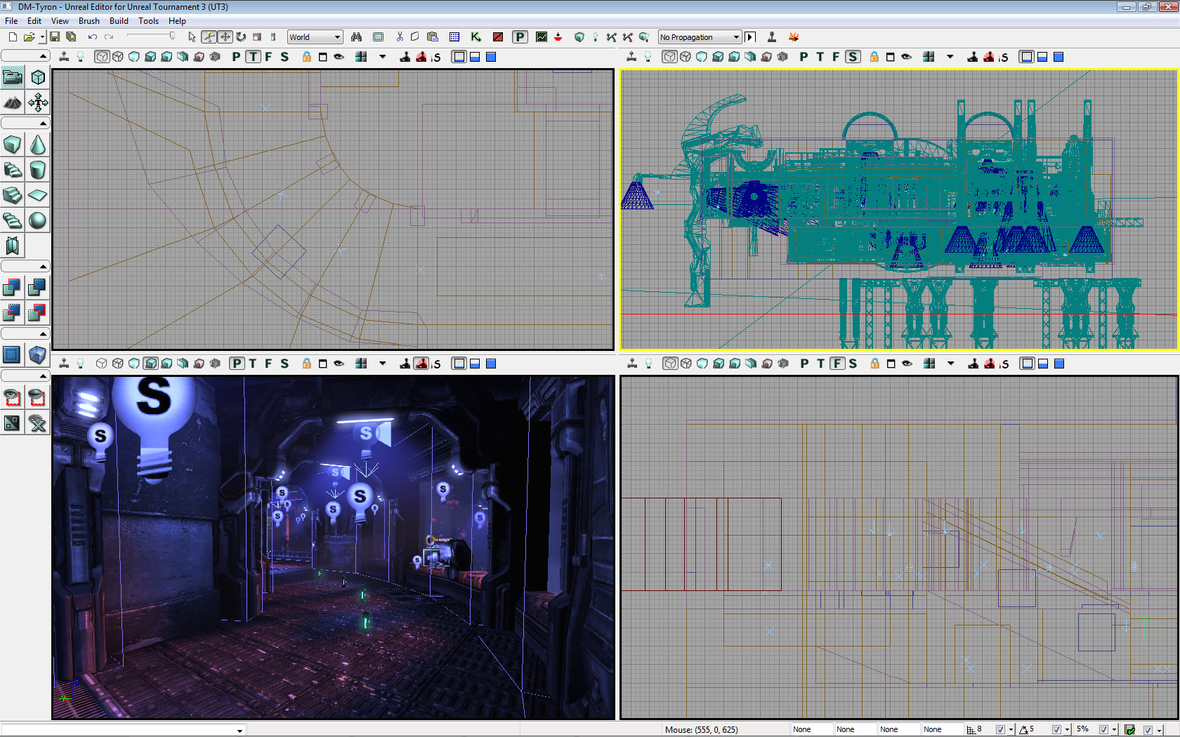Select the arrow selection mode icon
The image size is (1180, 737).
point(192,37)
